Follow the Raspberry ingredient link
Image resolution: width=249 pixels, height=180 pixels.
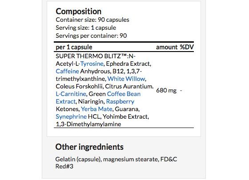pyautogui.click(x=120, y=102)
